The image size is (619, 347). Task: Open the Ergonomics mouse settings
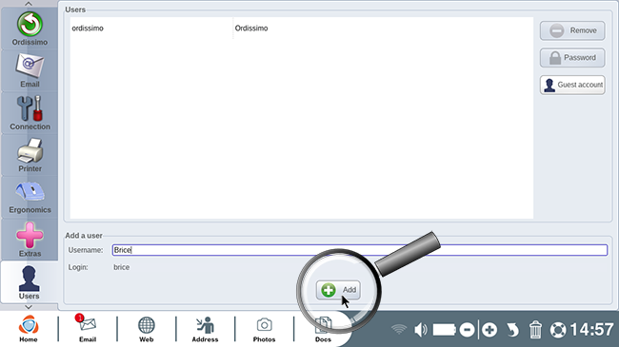(30, 197)
